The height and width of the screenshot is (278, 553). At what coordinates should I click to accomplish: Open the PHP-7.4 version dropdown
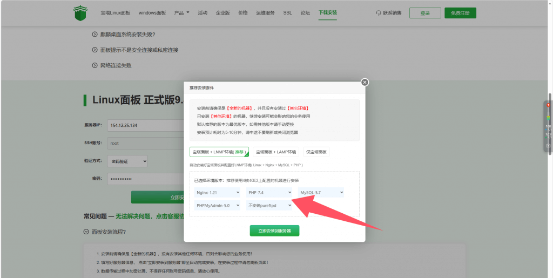269,192
